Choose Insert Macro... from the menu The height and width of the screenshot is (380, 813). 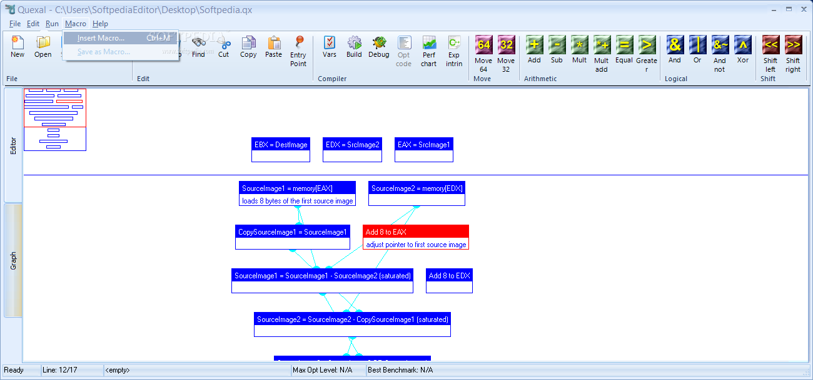pyautogui.click(x=121, y=38)
